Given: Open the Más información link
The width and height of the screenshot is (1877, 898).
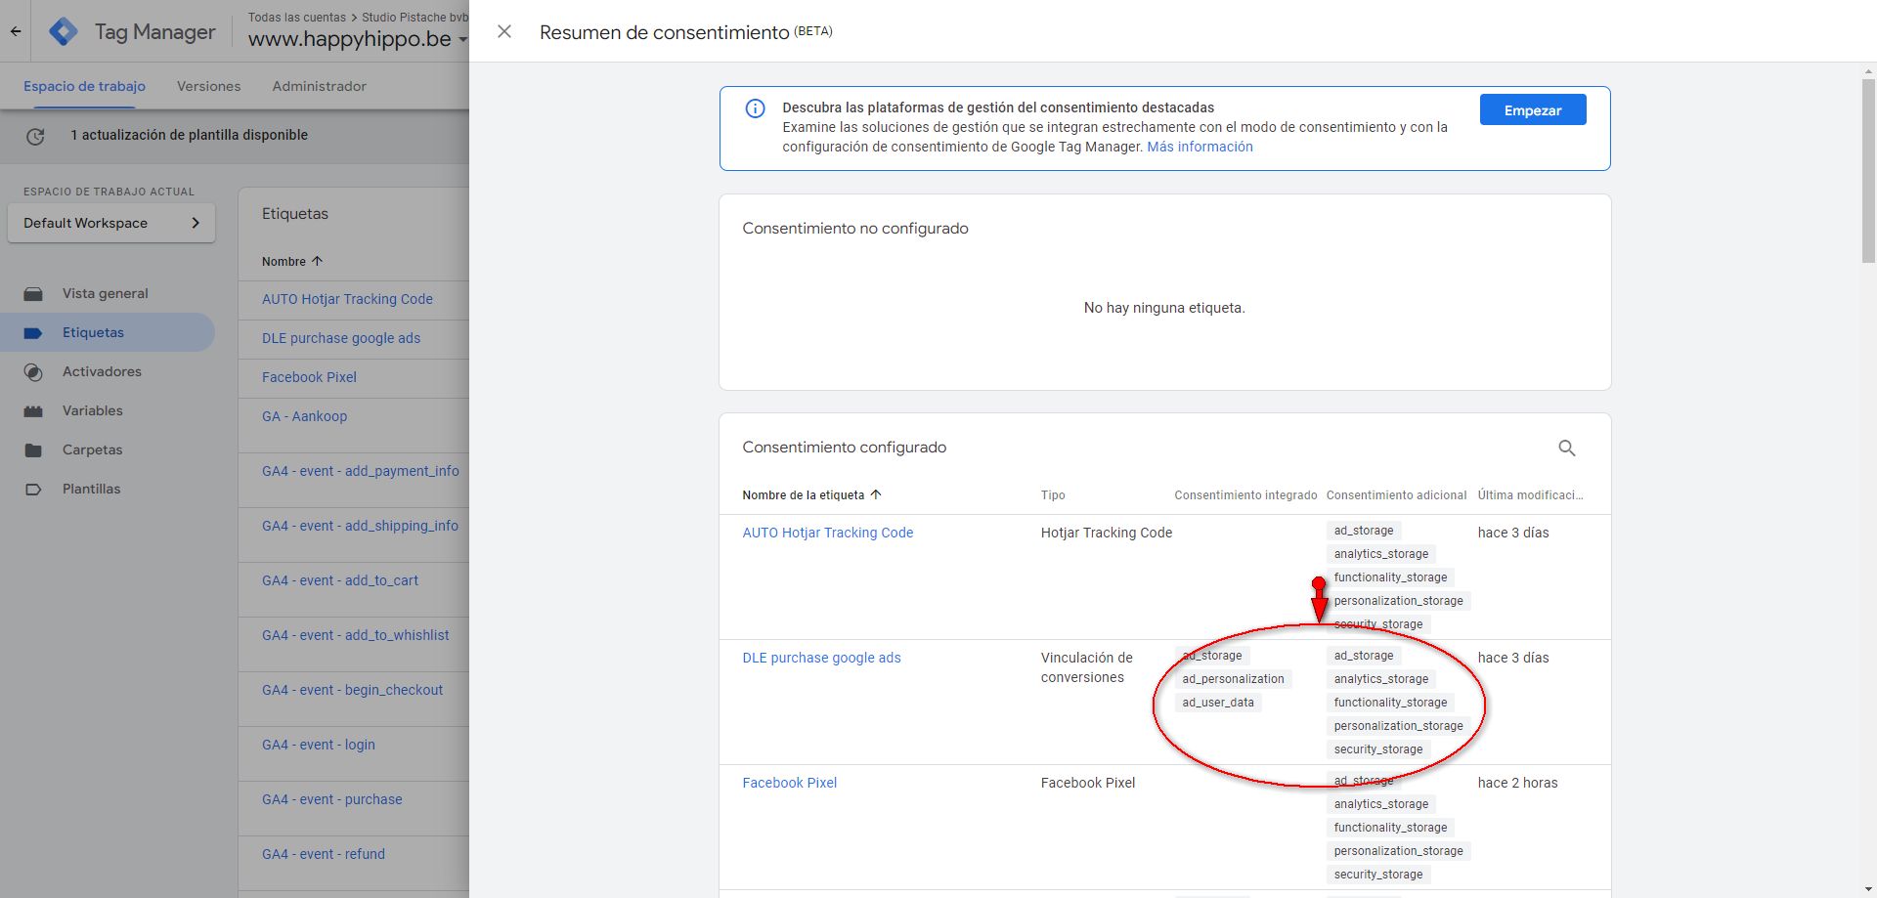Looking at the screenshot, I should click(1200, 147).
